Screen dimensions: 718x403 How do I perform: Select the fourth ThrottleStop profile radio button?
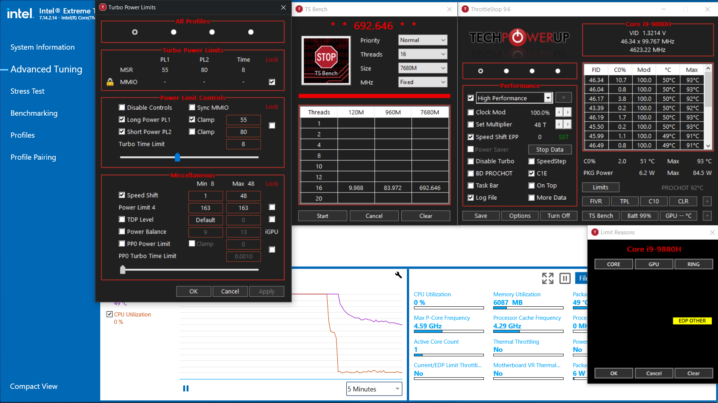[x=558, y=71]
